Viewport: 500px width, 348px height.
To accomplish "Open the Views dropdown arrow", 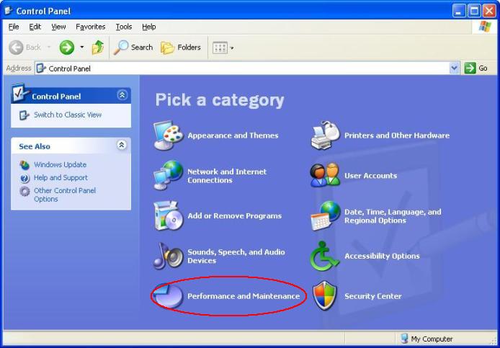I will pos(232,48).
